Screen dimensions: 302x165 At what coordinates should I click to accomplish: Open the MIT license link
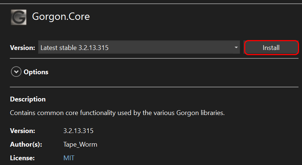click(x=69, y=158)
